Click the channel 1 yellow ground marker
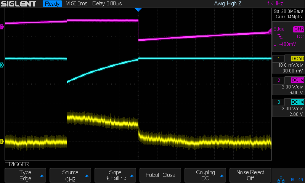 pos(2,141)
